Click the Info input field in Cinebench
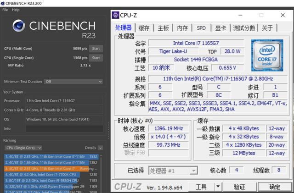The image size is (294, 193). click(64, 129)
